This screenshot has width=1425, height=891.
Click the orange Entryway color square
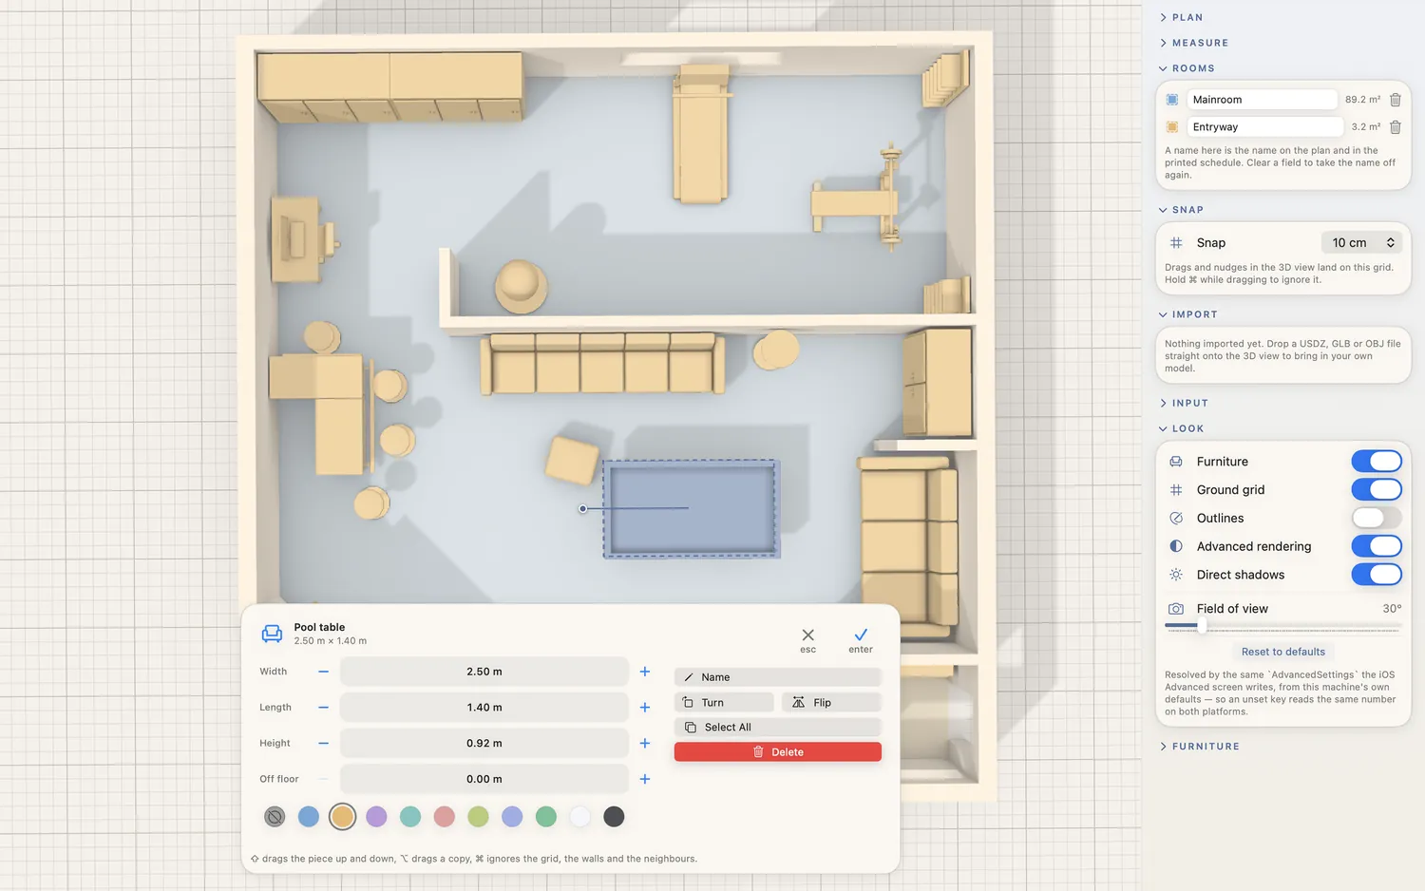1172,127
